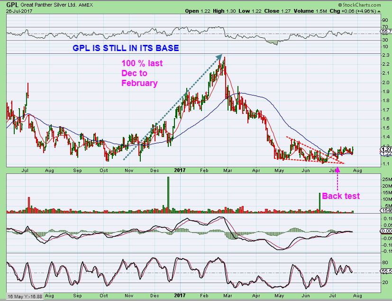Click the 1.1 level on price axis
The image size is (392, 301).
point(386,164)
